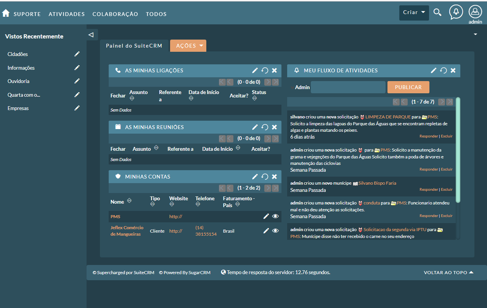Open Ouvidoria in recently viewed list
Viewport: 487px width, 308px height.
coord(18,81)
